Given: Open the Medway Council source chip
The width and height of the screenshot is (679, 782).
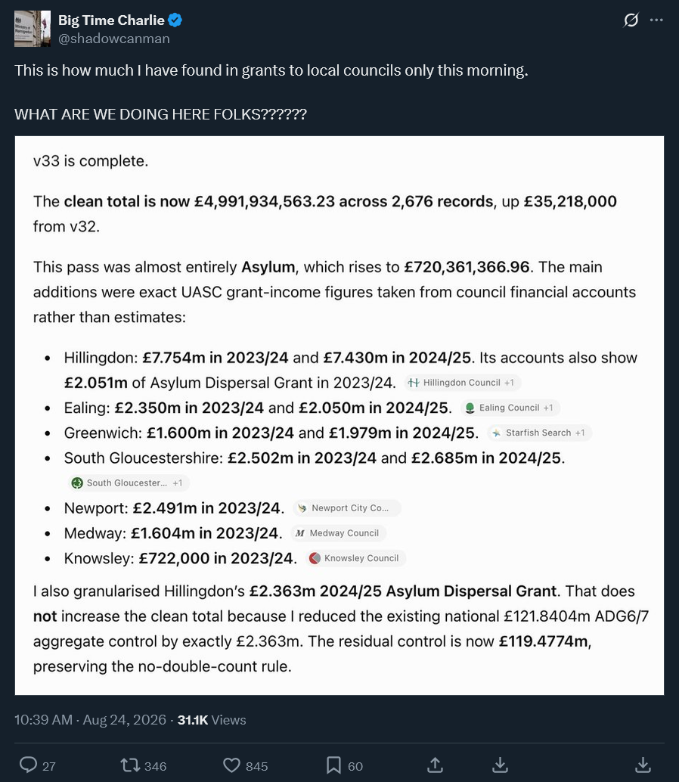Looking at the screenshot, I should pos(338,532).
